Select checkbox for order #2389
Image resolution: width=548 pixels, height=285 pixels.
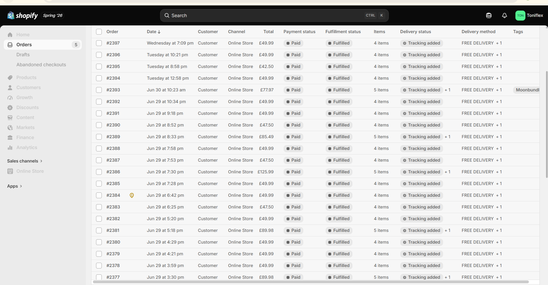point(99,137)
